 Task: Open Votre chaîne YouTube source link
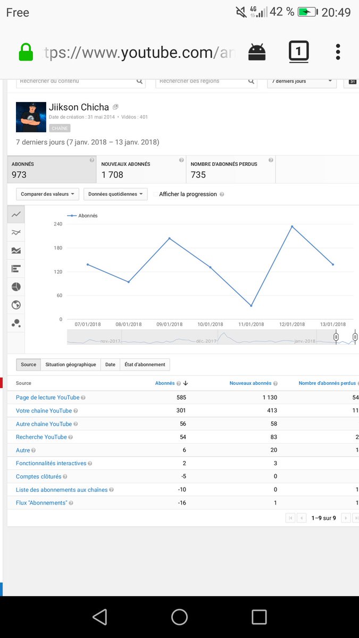click(x=44, y=411)
